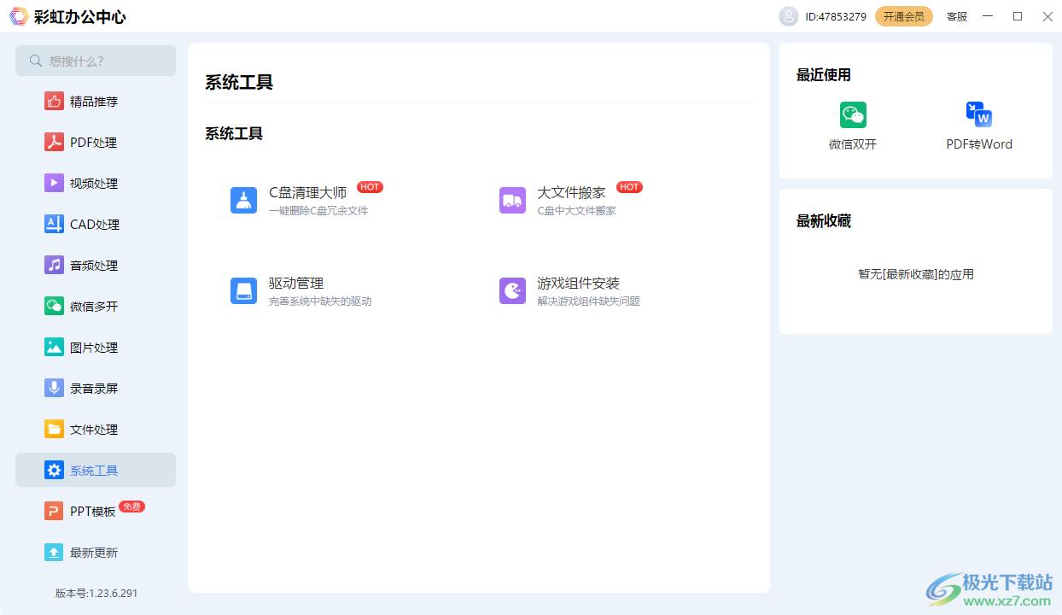This screenshot has width=1062, height=615.
Task: Switch to 图片处理 section
Action: (94, 348)
